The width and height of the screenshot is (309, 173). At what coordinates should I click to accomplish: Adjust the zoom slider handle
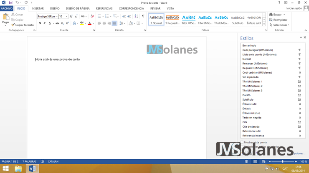click(283, 161)
